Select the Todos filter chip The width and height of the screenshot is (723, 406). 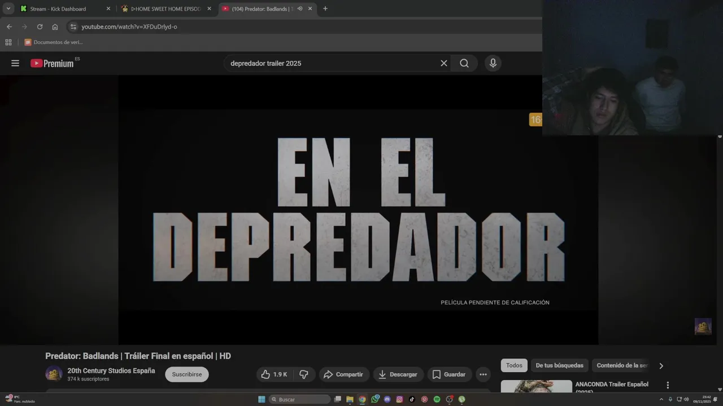[514, 365]
